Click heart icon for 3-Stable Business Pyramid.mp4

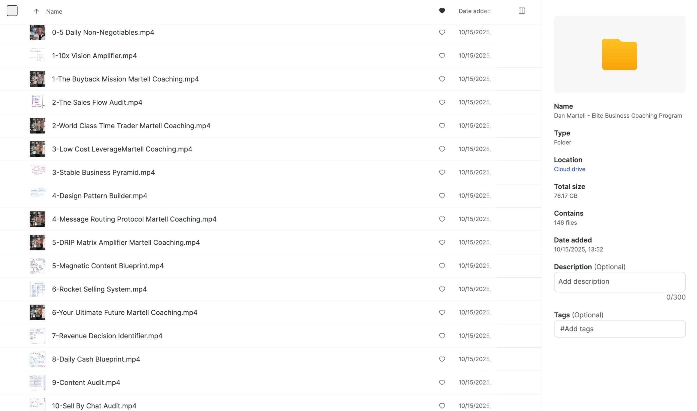[x=442, y=173]
